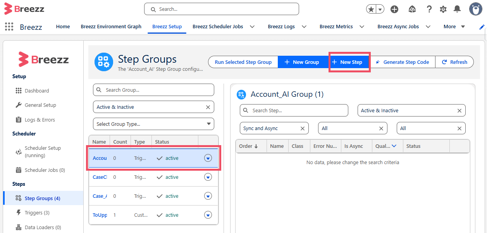Image resolution: width=487 pixels, height=233 pixels.
Task: Click the Refresh button
Action: (454, 62)
